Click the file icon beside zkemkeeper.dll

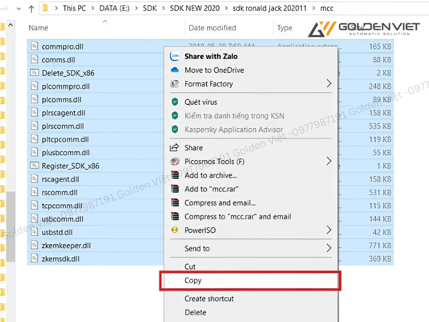34,245
